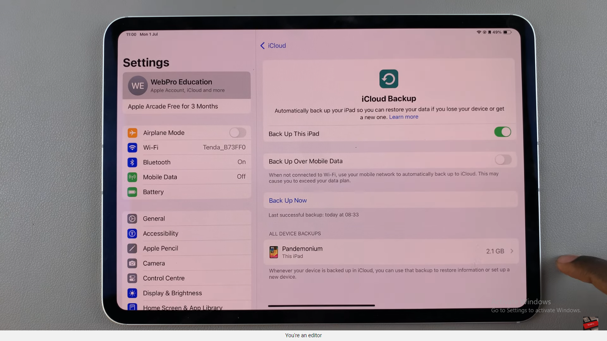The width and height of the screenshot is (607, 341).
Task: Tap the Pandemonium iPad thumbnail
Action: [x=274, y=252]
